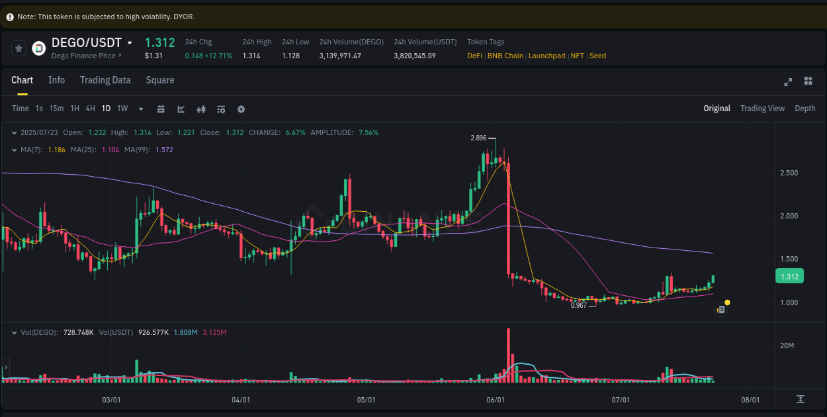This screenshot has height=417, width=827.
Task: Click the scroll-to-latest icon near last candle
Action: tap(720, 309)
